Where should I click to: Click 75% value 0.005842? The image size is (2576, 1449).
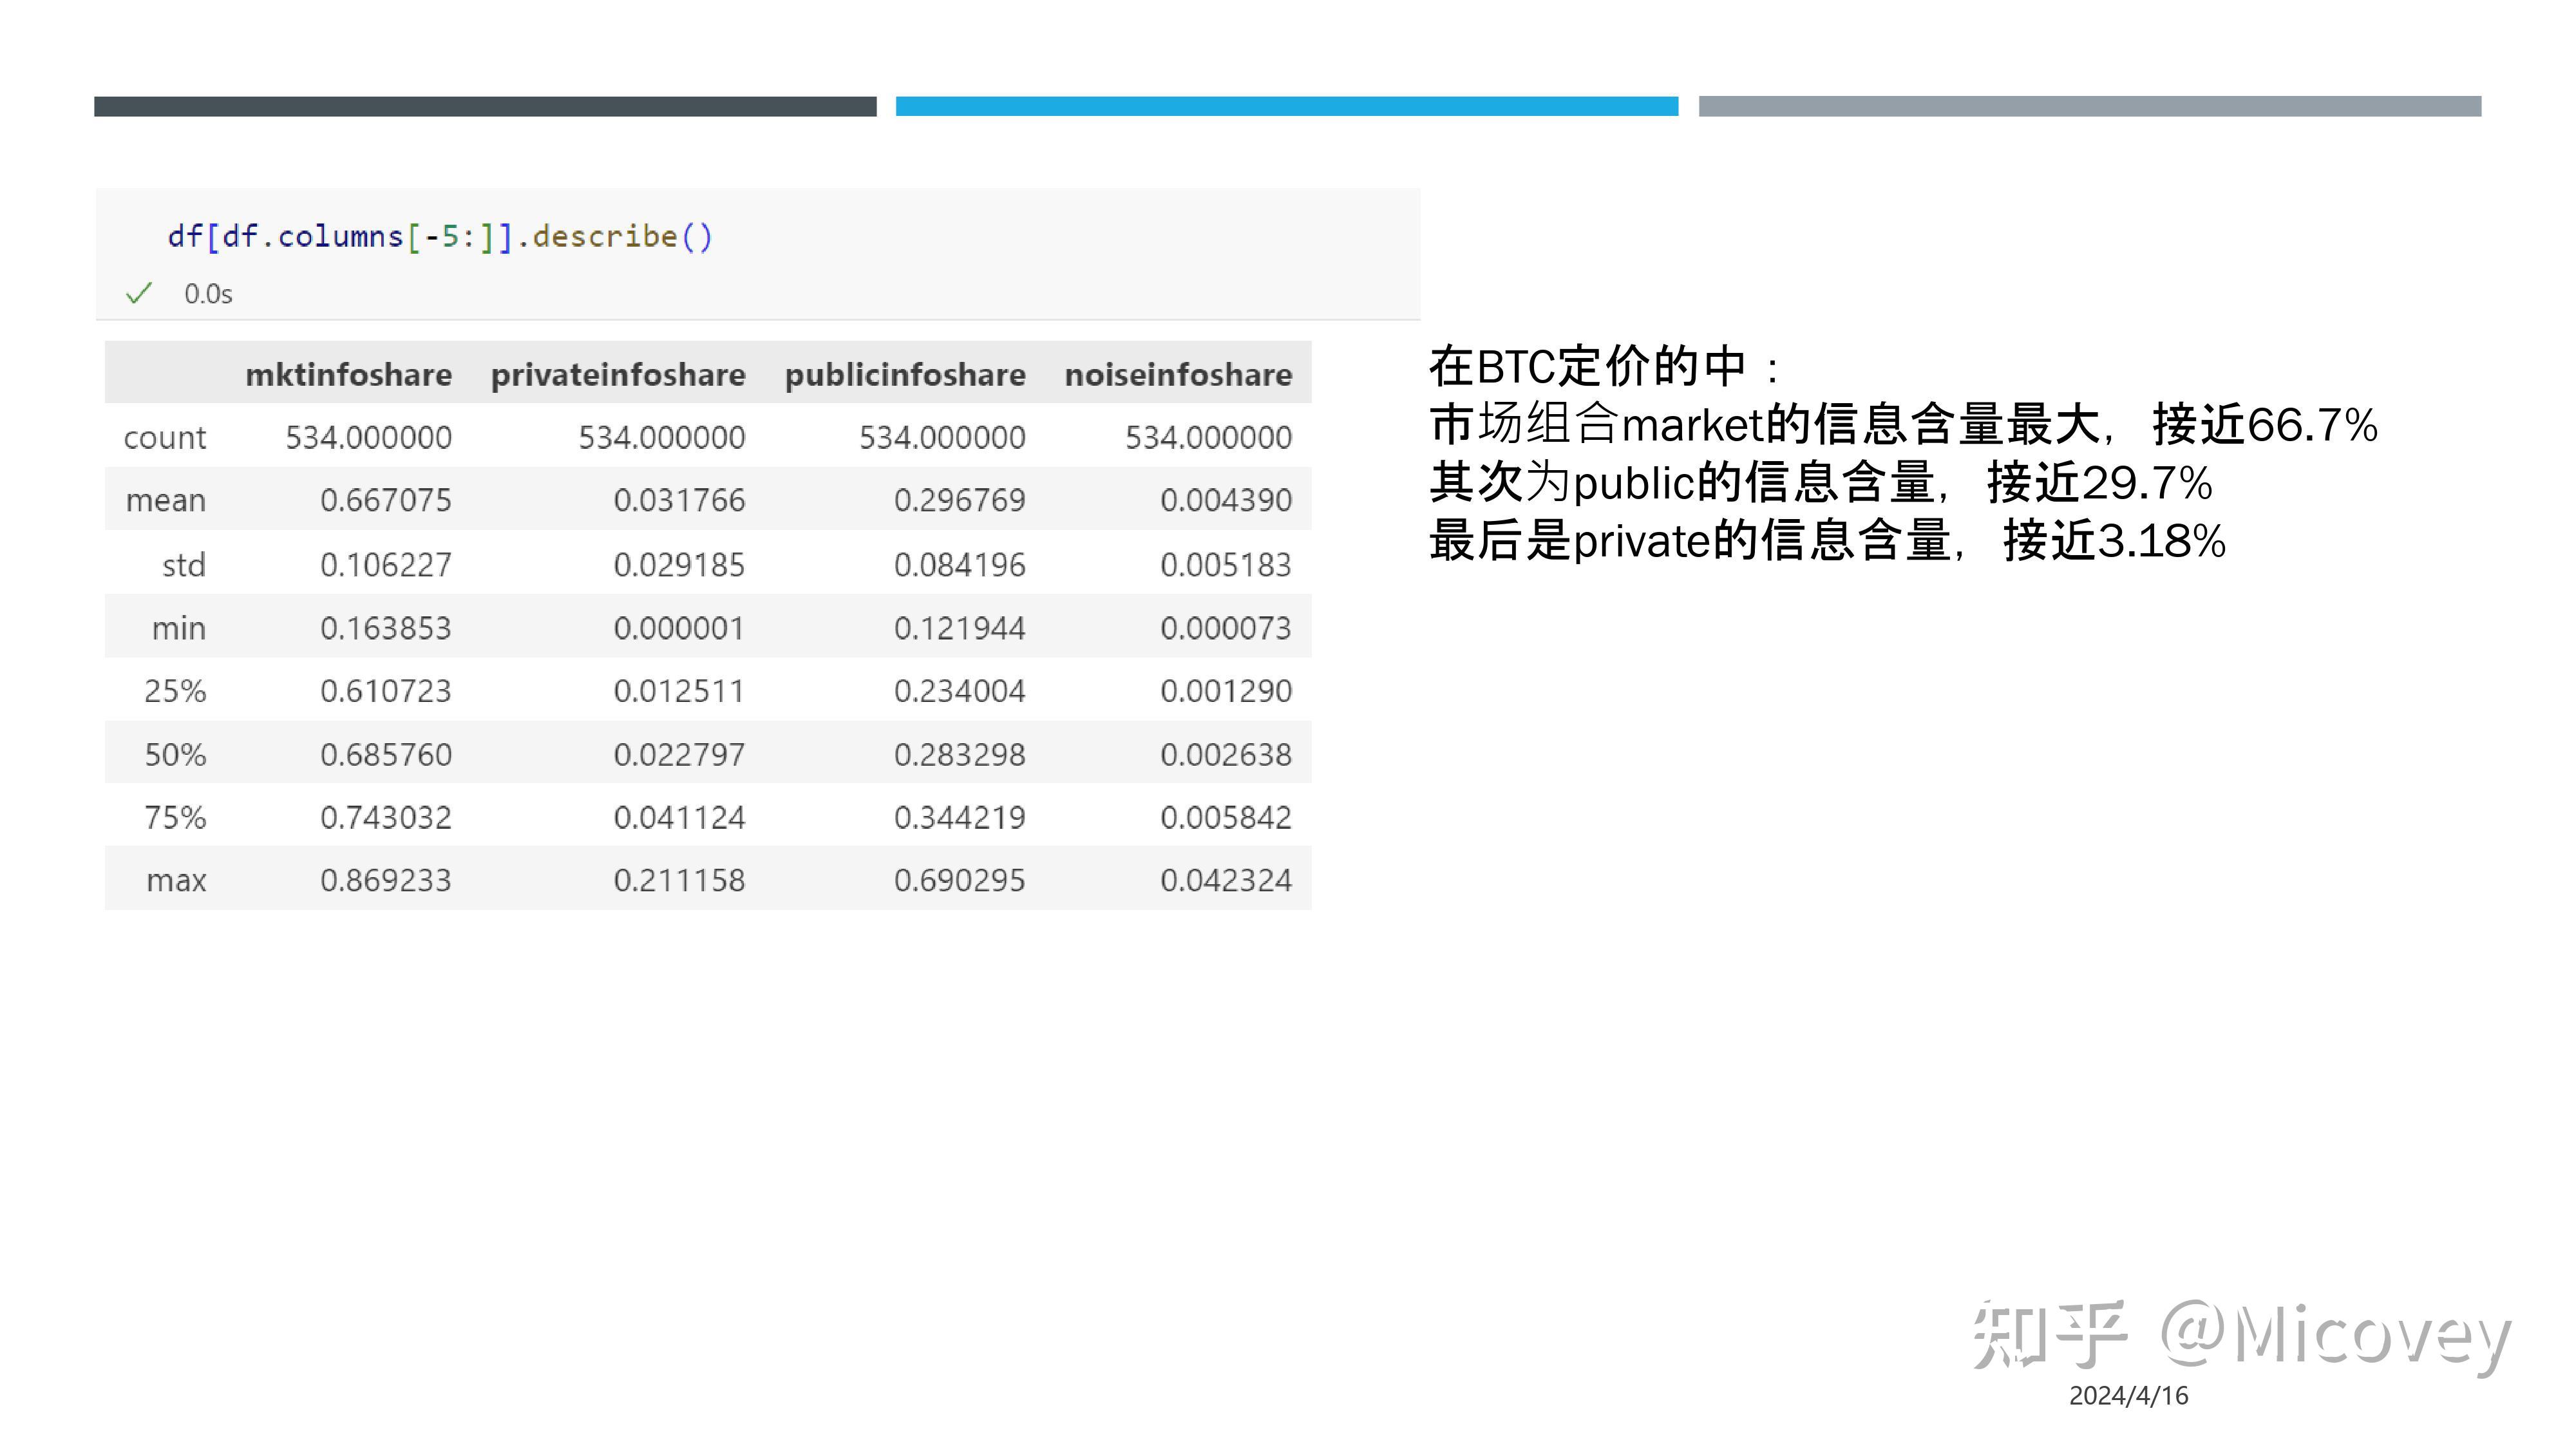click(1226, 818)
